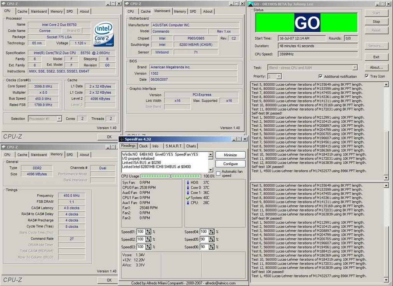Switch to Cache tab in CPU-Z Memory window
The height and width of the screenshot is (286, 393).
(x=22, y=155)
